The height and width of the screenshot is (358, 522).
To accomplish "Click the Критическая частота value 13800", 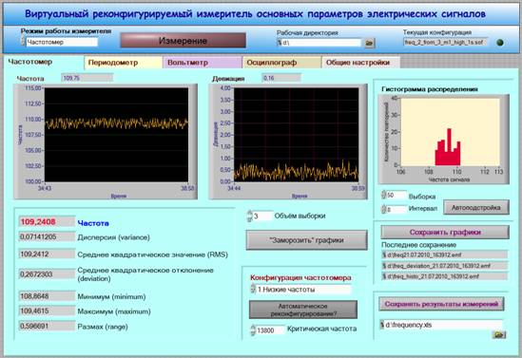I will (270, 330).
